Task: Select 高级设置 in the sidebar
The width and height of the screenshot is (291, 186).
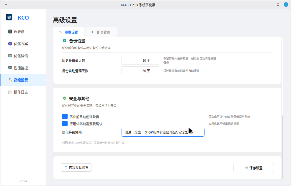Action: [23, 80]
